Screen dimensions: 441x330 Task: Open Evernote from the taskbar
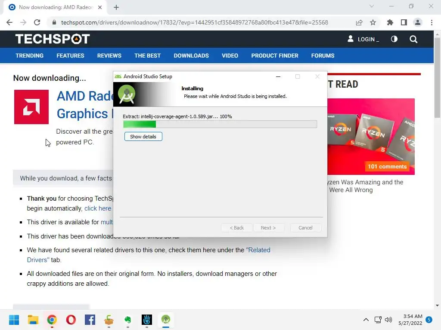pyautogui.click(x=127, y=320)
